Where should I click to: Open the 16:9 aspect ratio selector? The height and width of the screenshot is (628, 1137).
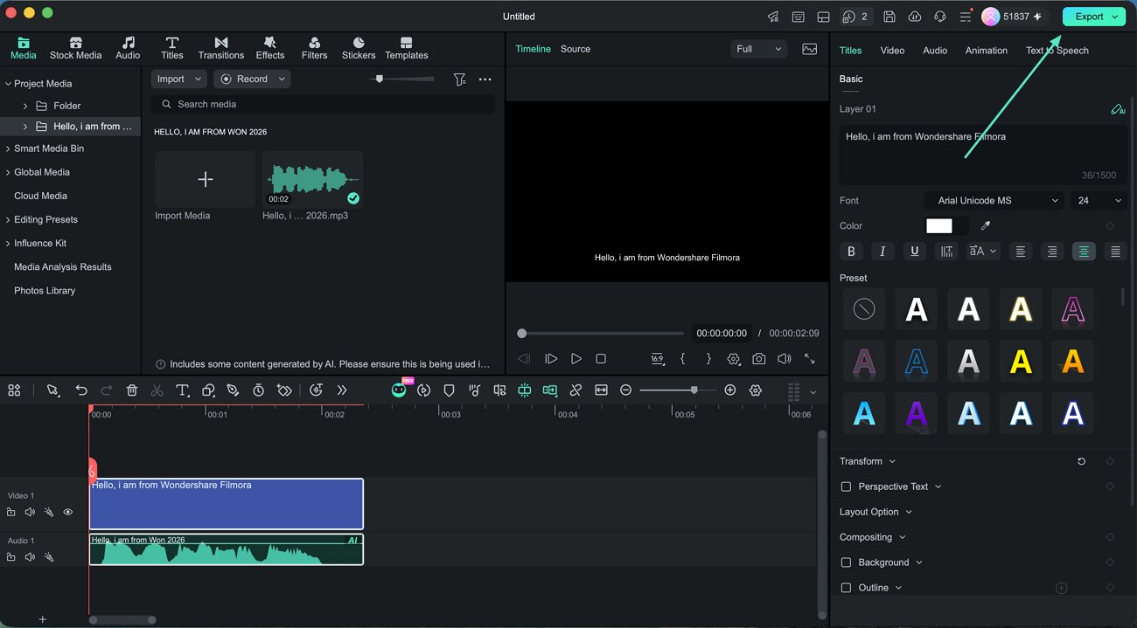[658, 359]
